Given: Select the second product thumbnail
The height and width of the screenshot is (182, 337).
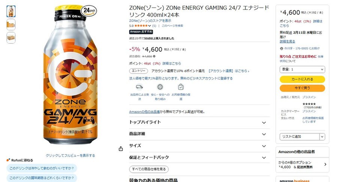Looking at the screenshot, I should point(11,24).
